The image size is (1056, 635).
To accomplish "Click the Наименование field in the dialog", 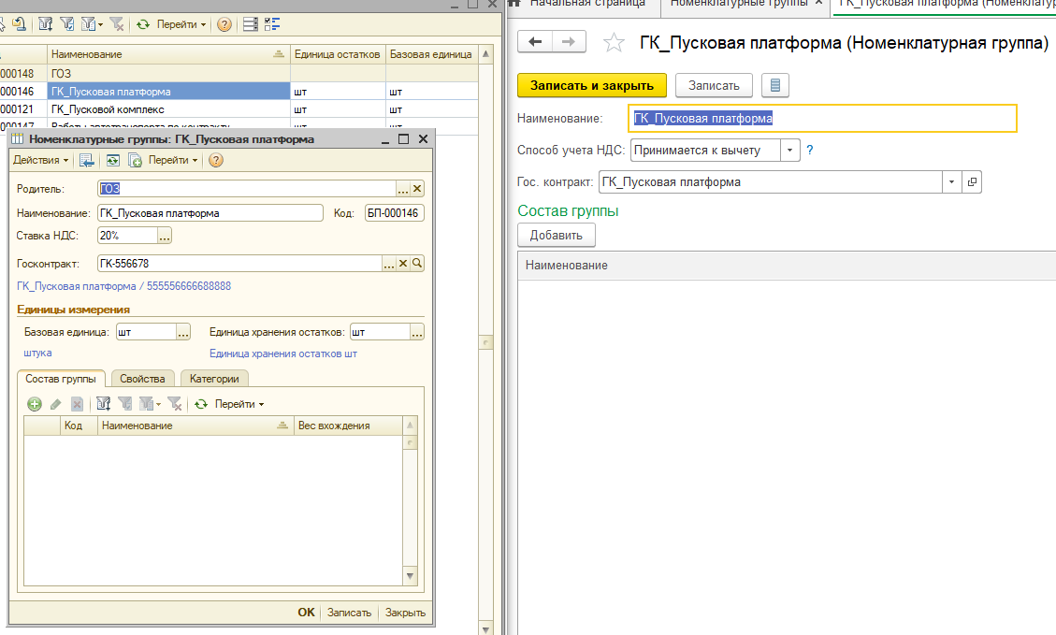I will pos(210,213).
